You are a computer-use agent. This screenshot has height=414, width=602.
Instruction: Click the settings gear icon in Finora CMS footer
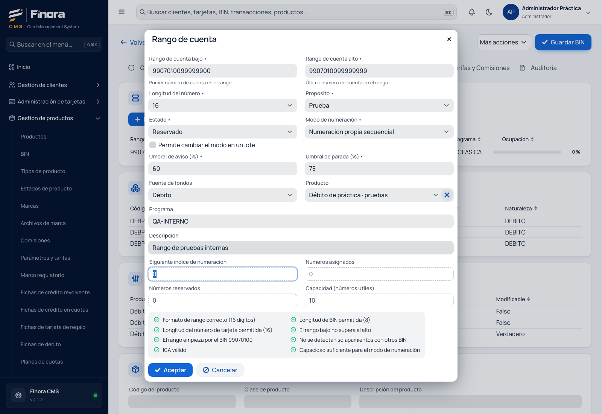pyautogui.click(x=18, y=395)
